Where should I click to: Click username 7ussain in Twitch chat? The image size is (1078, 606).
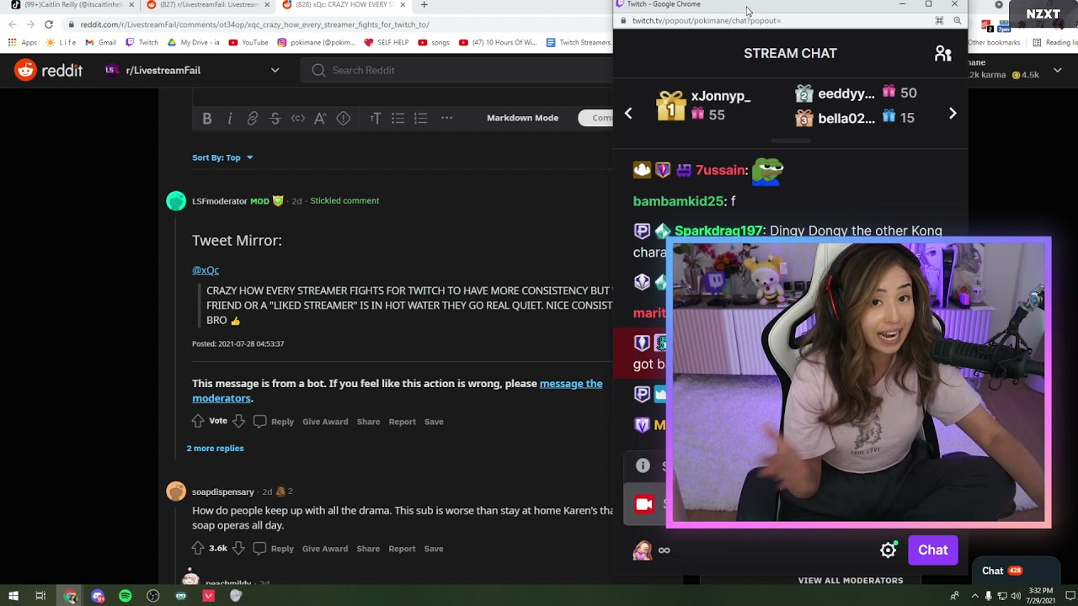click(720, 170)
